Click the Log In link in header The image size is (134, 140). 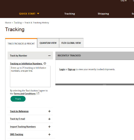coord(123,1)
